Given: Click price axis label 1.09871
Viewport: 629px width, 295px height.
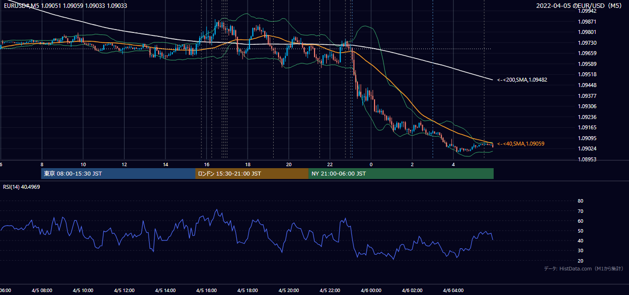Looking at the screenshot, I should coord(587,22).
